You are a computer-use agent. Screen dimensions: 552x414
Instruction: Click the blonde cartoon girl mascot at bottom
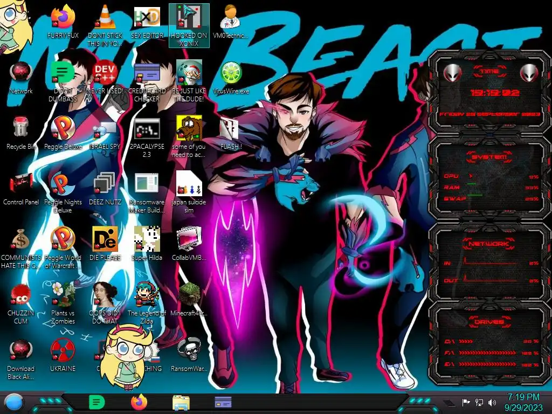point(127,356)
